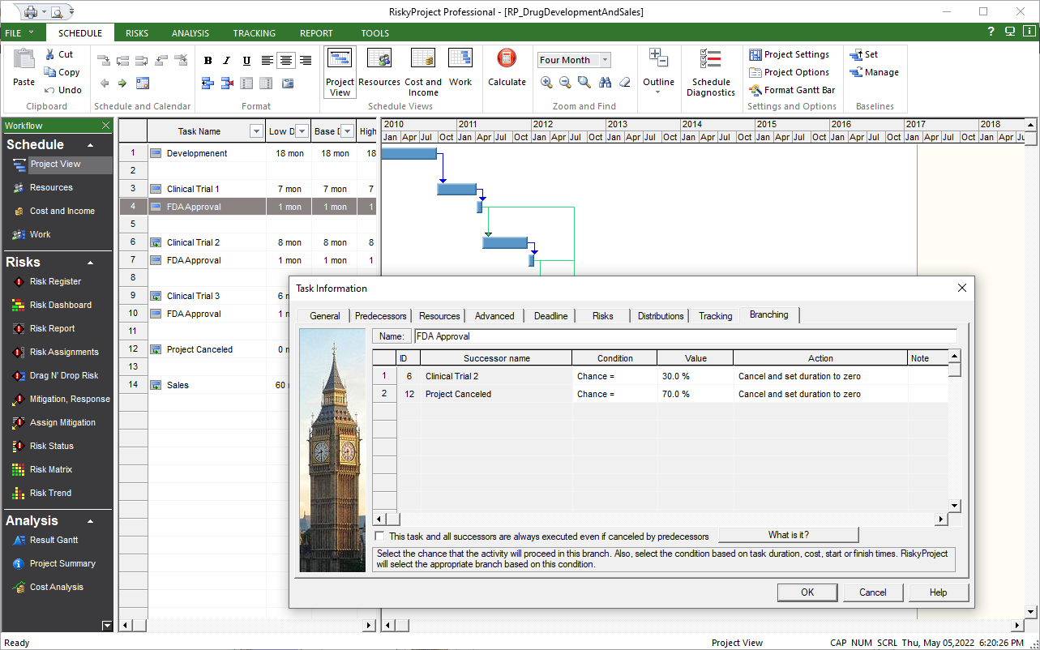Image resolution: width=1040 pixels, height=650 pixels.
Task: Enable always-executed task and successors checkbox
Action: point(380,537)
